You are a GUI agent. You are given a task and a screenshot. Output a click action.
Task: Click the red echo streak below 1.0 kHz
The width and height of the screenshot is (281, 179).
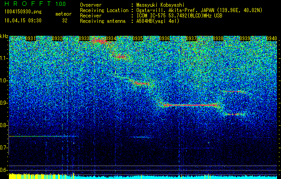tap(142, 84)
